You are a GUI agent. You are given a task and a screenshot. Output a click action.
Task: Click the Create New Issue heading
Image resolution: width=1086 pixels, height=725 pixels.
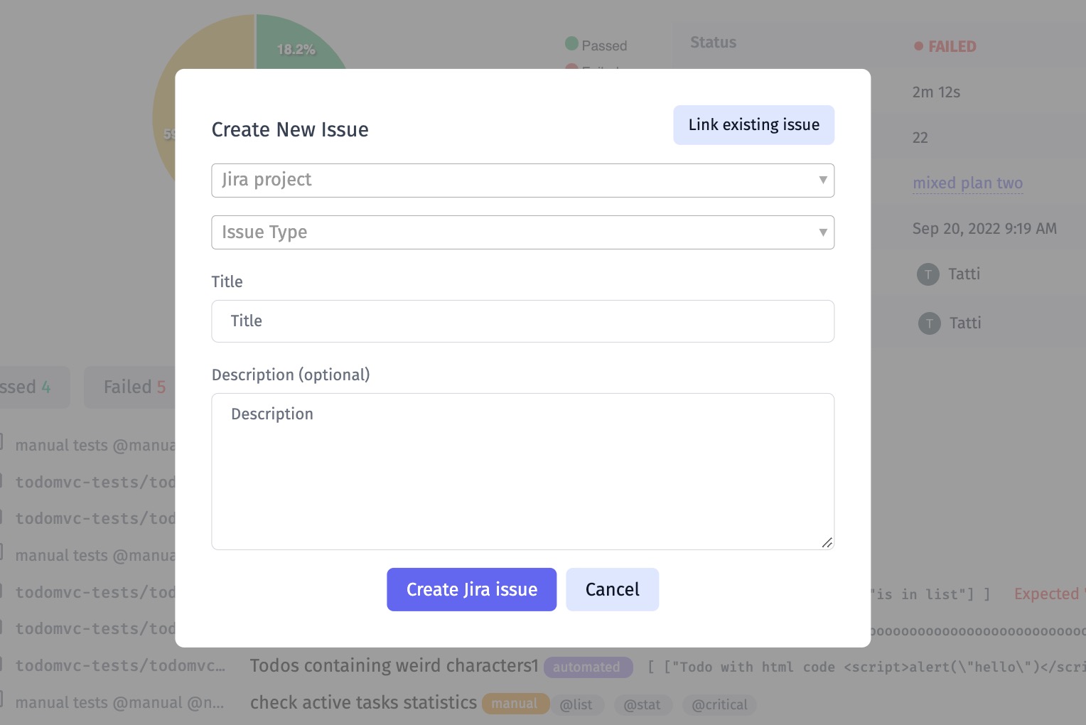tap(290, 130)
